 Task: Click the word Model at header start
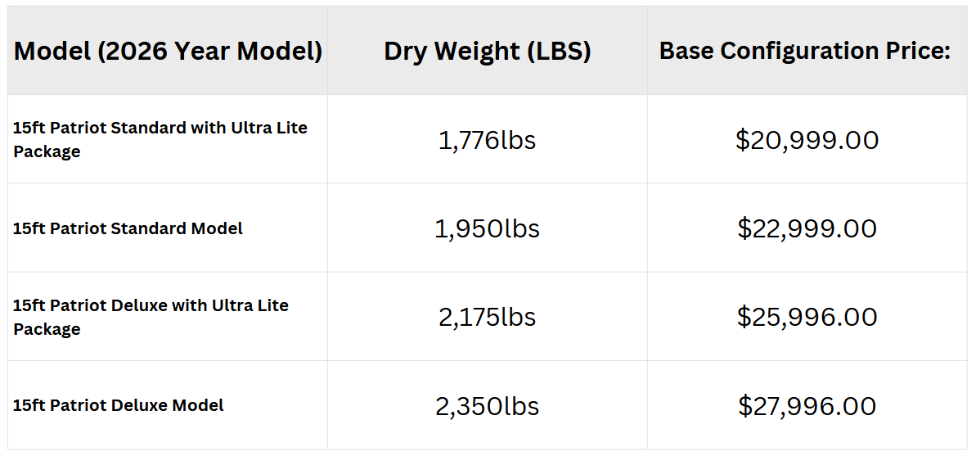pos(52,51)
